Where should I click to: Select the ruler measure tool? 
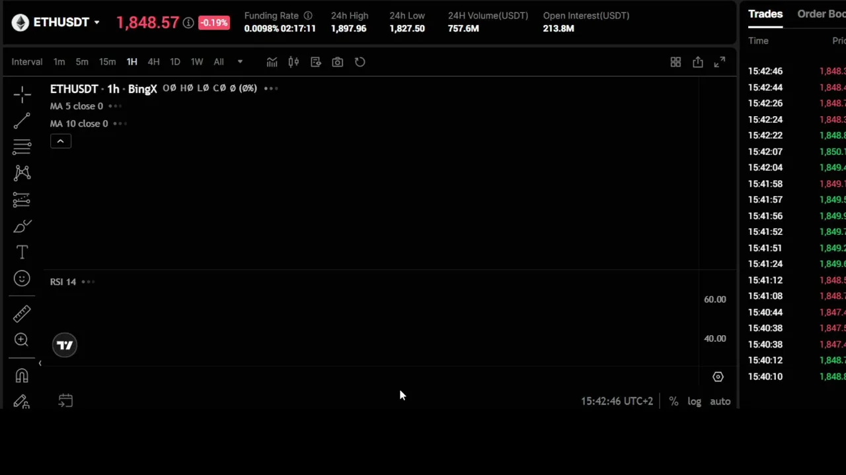click(x=22, y=313)
